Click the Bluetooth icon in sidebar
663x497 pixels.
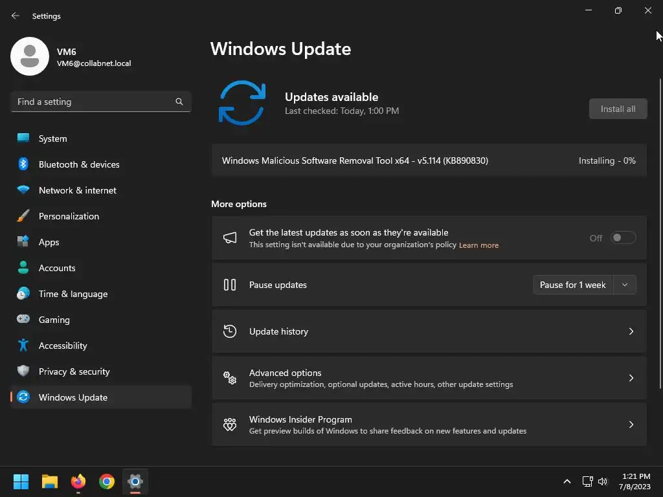click(23, 164)
